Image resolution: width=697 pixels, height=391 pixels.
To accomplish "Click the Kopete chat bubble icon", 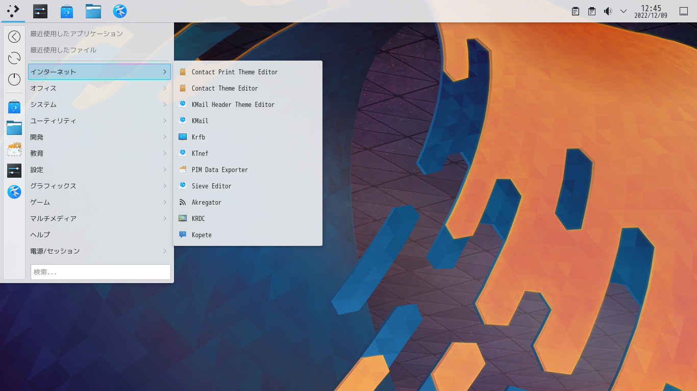I will click(x=183, y=235).
